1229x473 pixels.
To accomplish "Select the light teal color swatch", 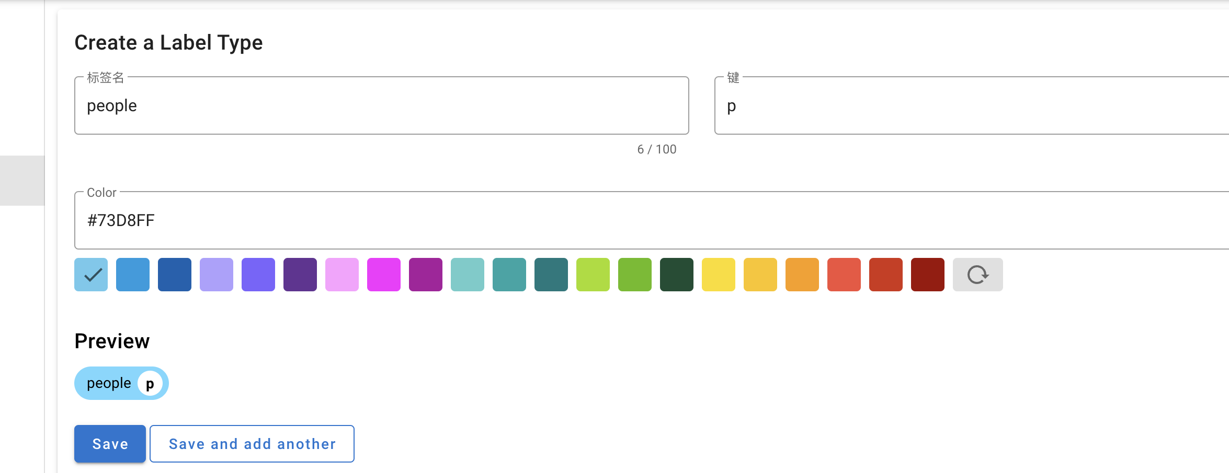I will click(x=468, y=275).
